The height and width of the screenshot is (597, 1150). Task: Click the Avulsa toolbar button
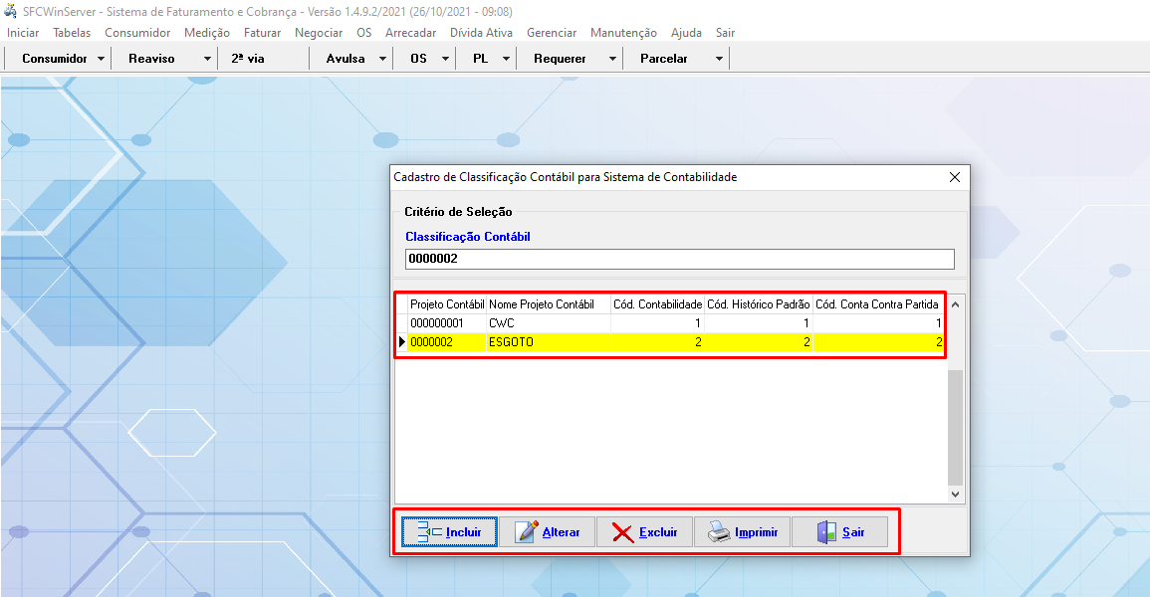pyautogui.click(x=345, y=59)
